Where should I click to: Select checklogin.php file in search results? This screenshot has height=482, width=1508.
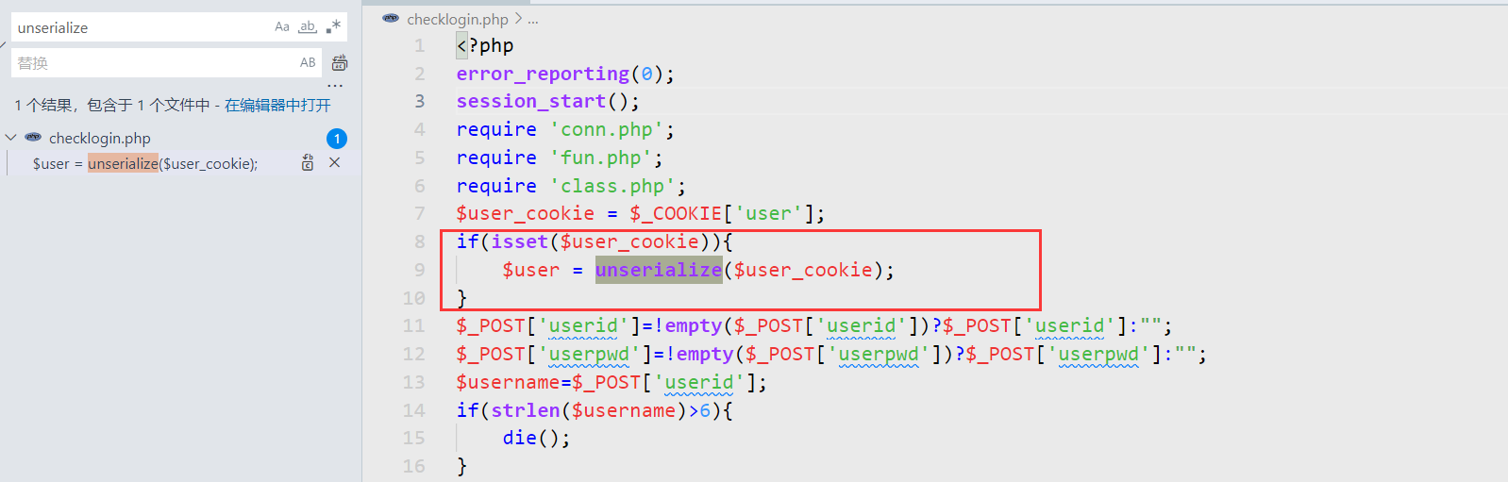point(100,138)
